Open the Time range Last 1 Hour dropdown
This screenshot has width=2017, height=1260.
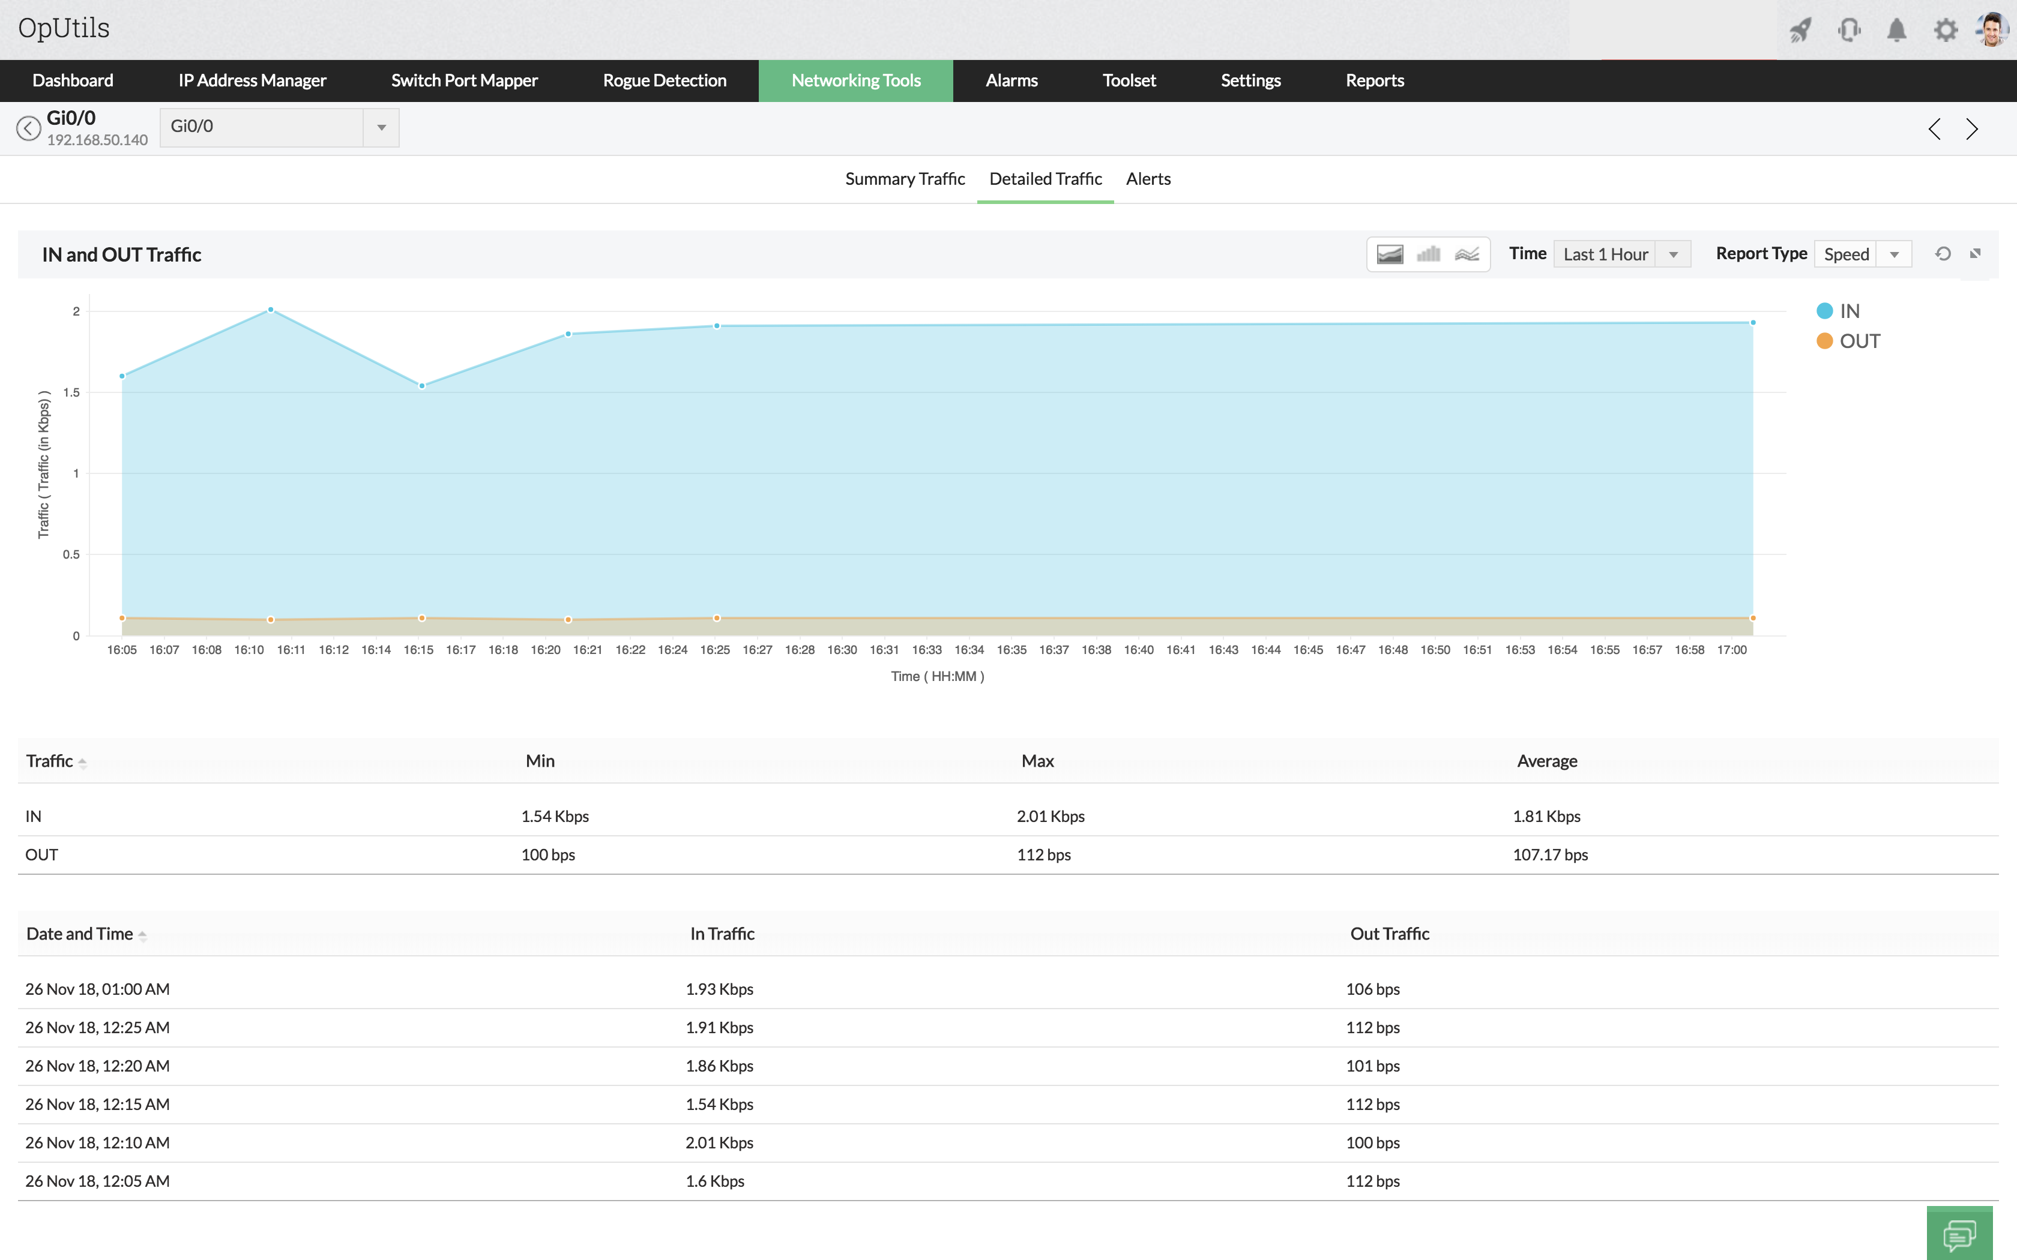[x=1621, y=254]
